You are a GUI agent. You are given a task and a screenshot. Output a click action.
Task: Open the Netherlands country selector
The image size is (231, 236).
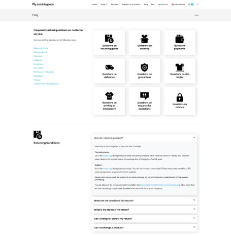pyautogui.click(x=178, y=5)
